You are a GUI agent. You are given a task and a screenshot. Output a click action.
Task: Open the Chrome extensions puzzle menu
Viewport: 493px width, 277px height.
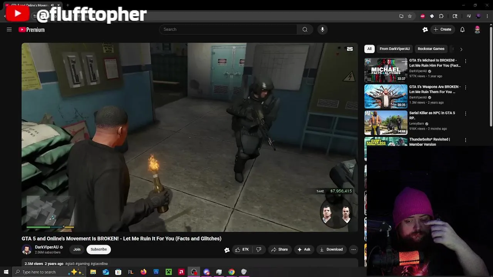(441, 16)
